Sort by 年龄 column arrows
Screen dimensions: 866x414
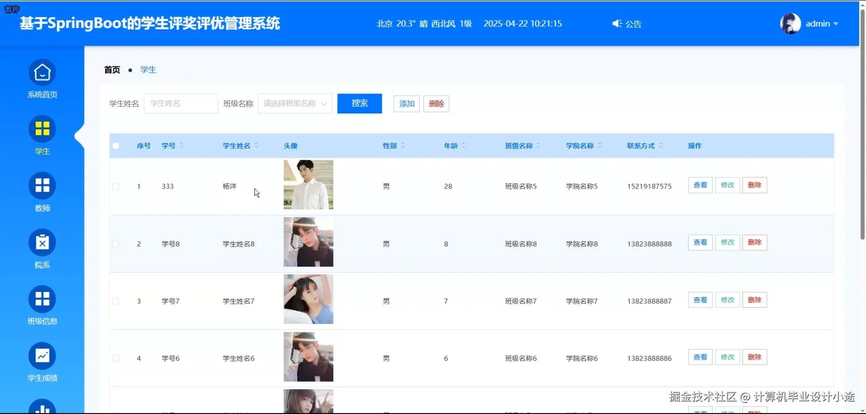[x=464, y=146]
